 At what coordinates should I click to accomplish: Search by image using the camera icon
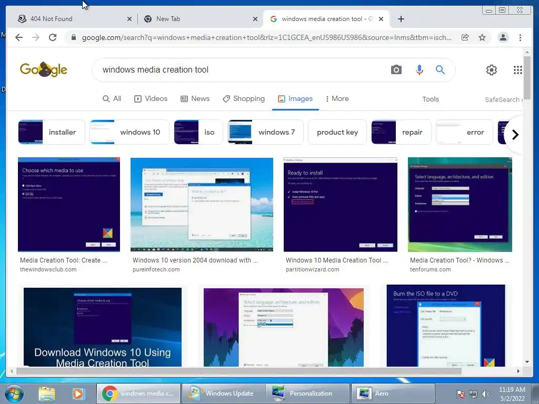(x=396, y=70)
